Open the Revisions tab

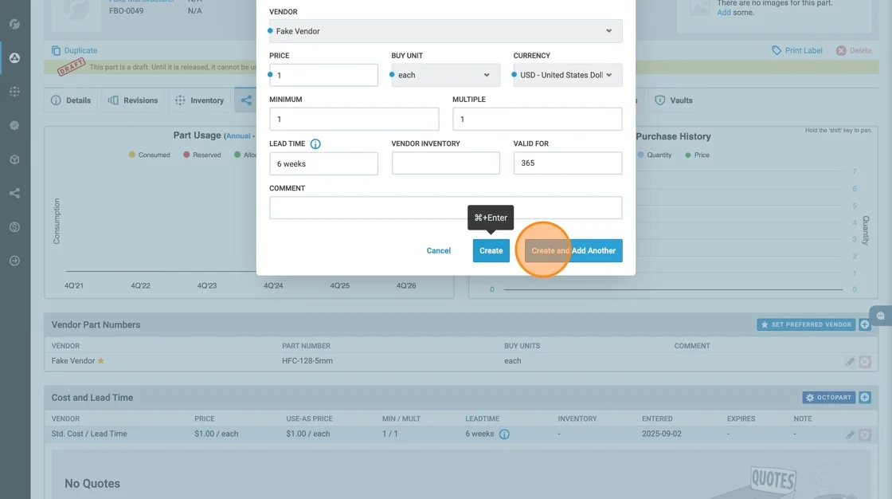click(x=133, y=100)
